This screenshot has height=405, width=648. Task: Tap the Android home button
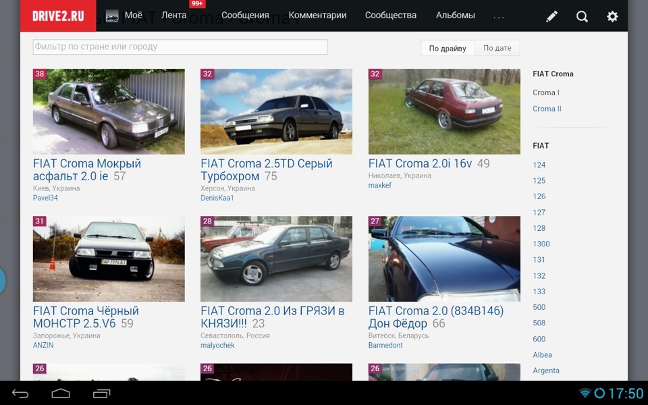tap(61, 394)
